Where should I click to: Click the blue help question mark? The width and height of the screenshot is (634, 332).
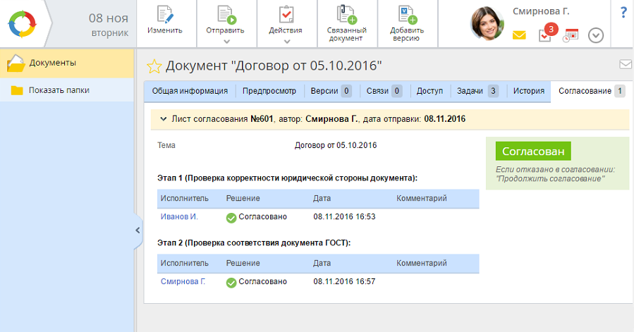[x=623, y=13]
